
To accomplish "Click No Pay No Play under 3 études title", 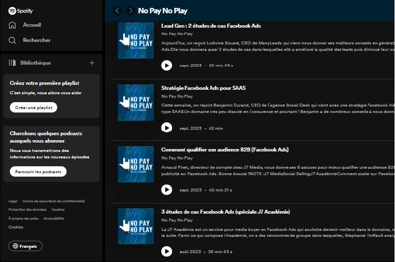I will (x=177, y=220).
